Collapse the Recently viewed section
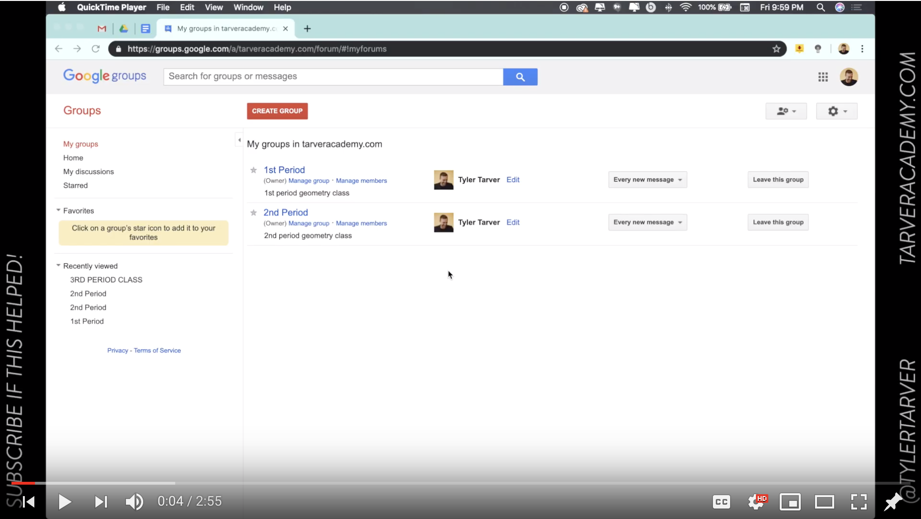The image size is (921, 519). (58, 266)
